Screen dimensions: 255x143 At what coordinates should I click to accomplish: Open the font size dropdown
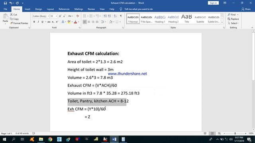point(57,16)
